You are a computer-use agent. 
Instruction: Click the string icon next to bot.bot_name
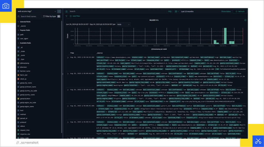pos(18,71)
